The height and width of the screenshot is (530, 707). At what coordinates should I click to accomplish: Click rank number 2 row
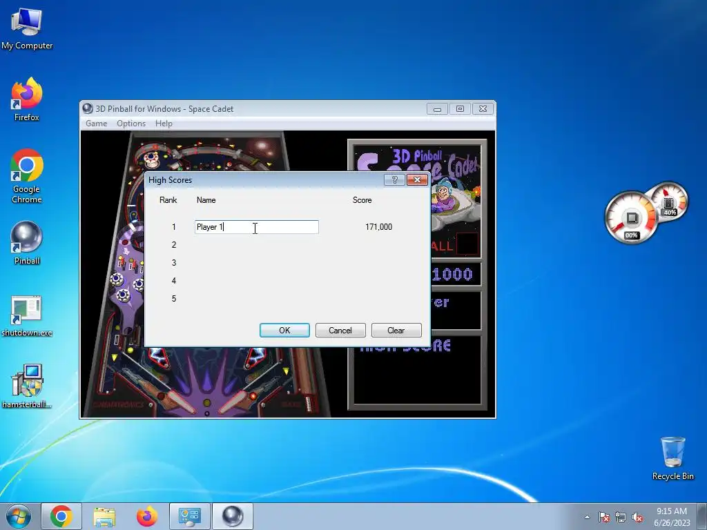point(174,245)
